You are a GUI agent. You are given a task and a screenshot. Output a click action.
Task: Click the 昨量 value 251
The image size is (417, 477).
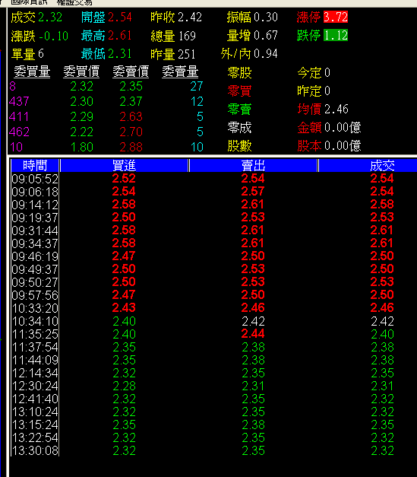click(x=187, y=54)
